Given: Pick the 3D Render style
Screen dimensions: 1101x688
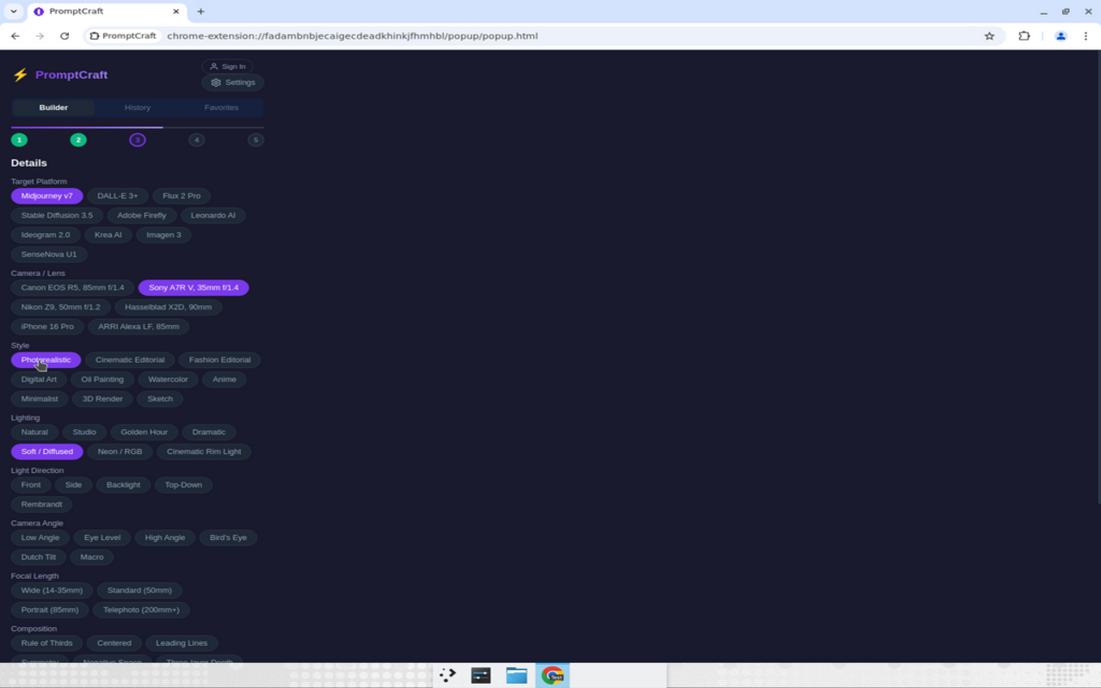Looking at the screenshot, I should tap(102, 399).
